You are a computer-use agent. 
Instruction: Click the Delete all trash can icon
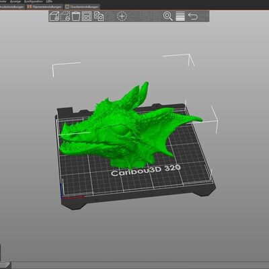coord(76,16)
